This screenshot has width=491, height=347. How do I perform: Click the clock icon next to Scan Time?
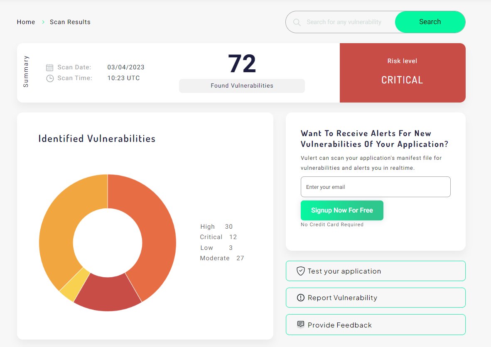click(49, 78)
